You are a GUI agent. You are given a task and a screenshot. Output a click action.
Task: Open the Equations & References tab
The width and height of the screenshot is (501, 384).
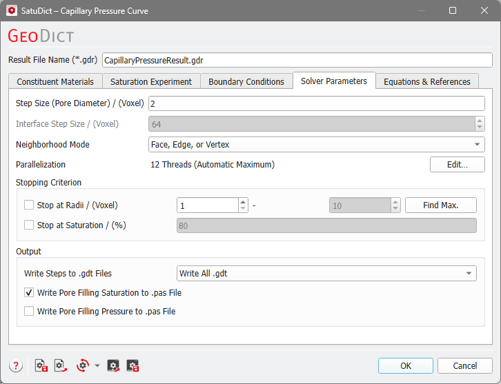tap(427, 82)
